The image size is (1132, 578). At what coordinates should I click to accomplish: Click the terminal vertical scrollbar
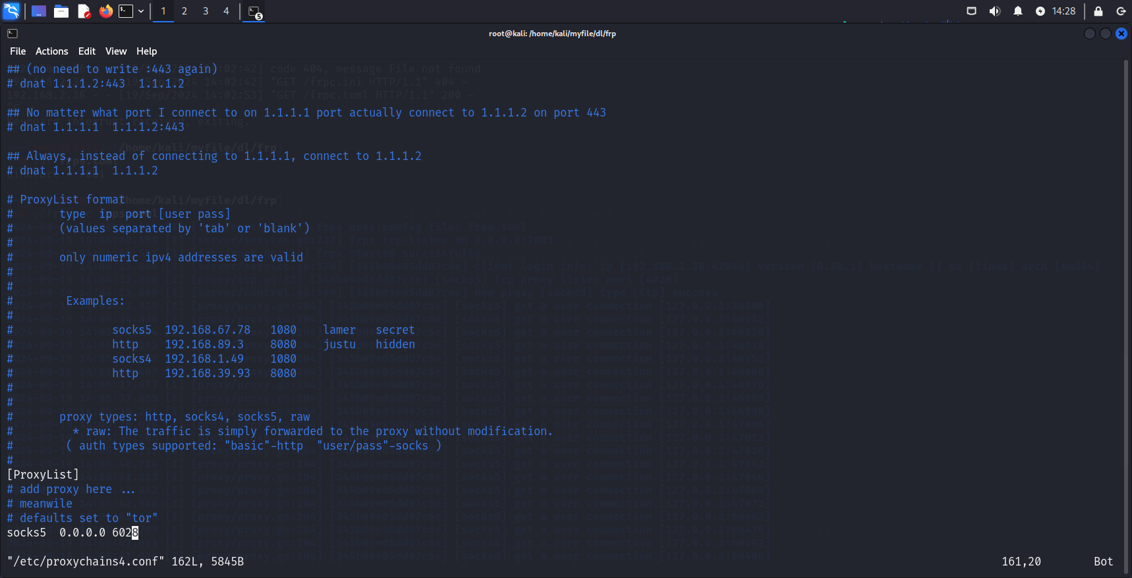click(x=1126, y=316)
